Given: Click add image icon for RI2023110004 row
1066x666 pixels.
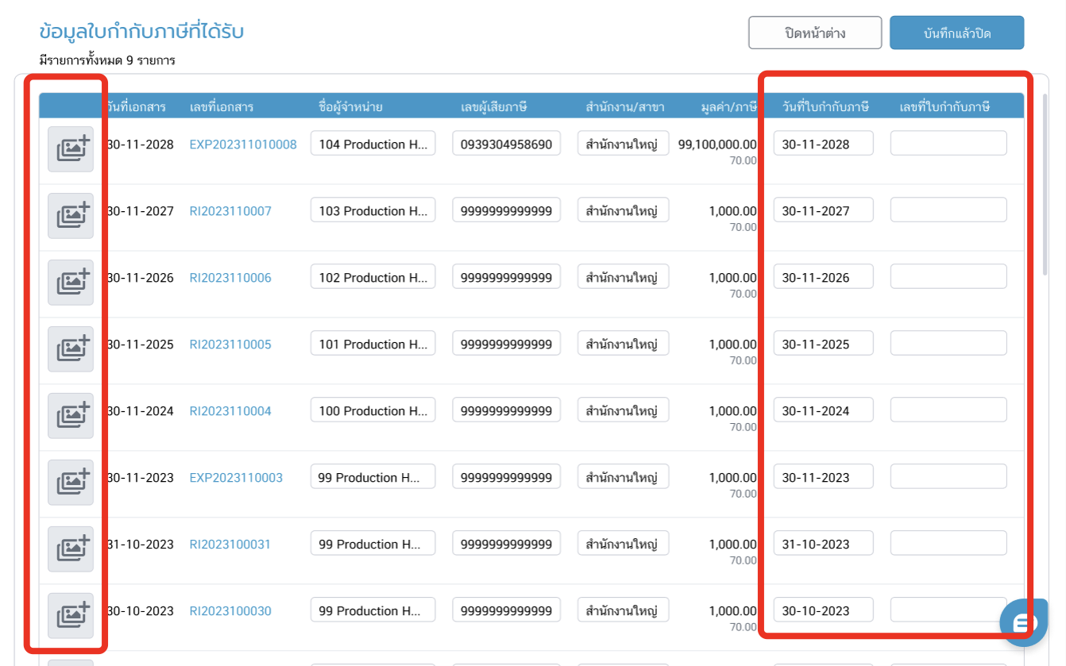Looking at the screenshot, I should [71, 415].
